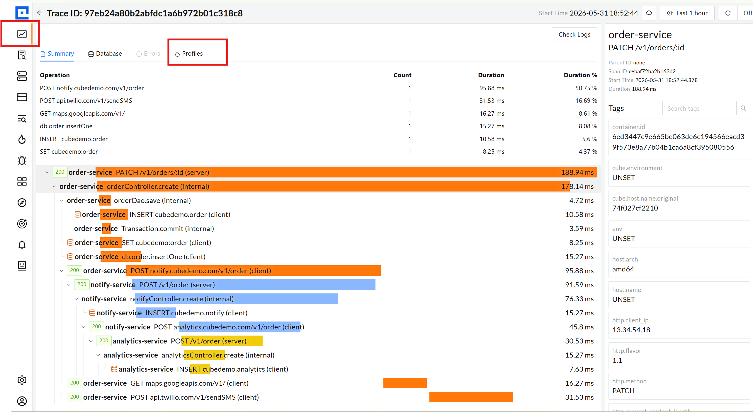Open the alerts bell sidebar icon

(22, 245)
